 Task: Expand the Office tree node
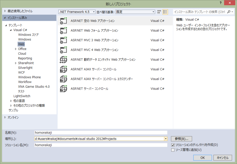(x=16, y=49)
